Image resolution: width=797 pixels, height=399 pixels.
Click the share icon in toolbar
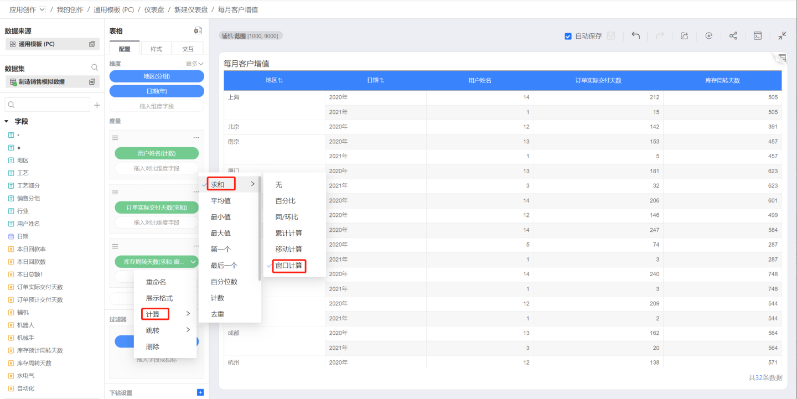tap(733, 36)
